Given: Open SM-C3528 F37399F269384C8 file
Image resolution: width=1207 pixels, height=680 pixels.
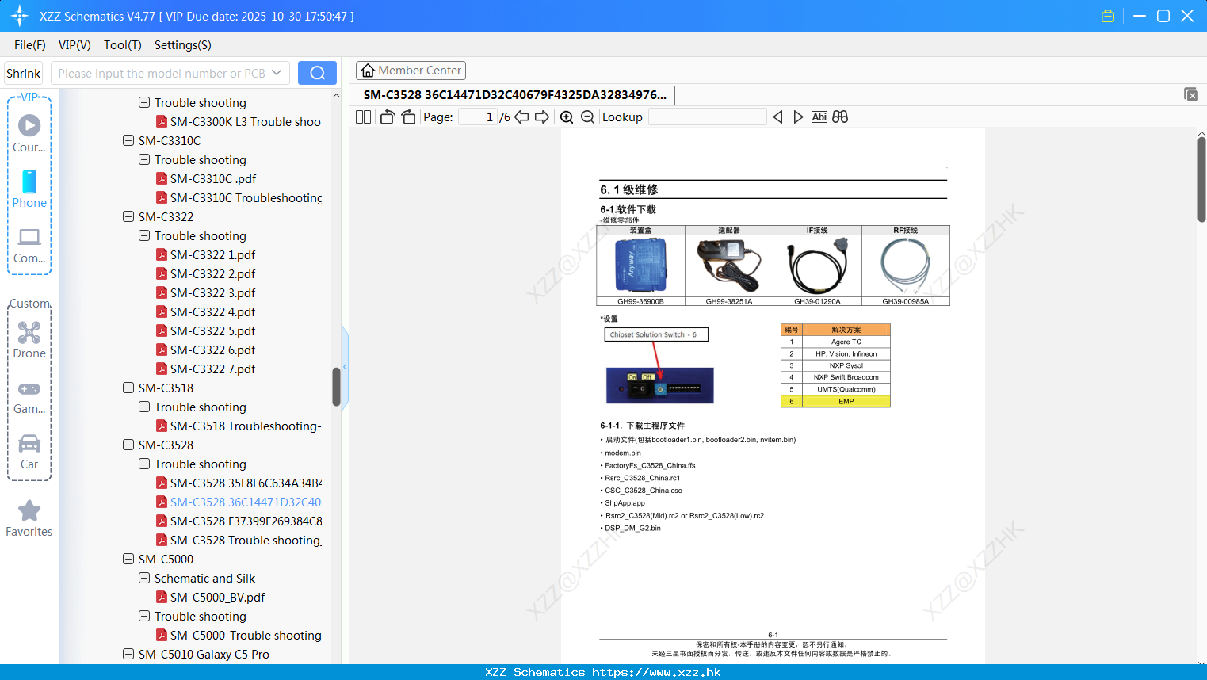Looking at the screenshot, I should (239, 521).
